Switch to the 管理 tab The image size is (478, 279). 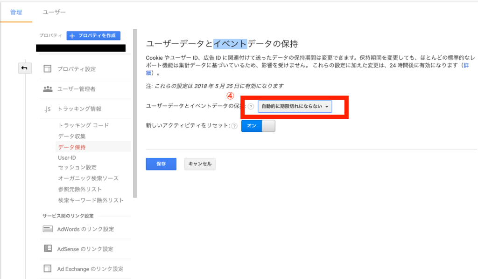[16, 12]
